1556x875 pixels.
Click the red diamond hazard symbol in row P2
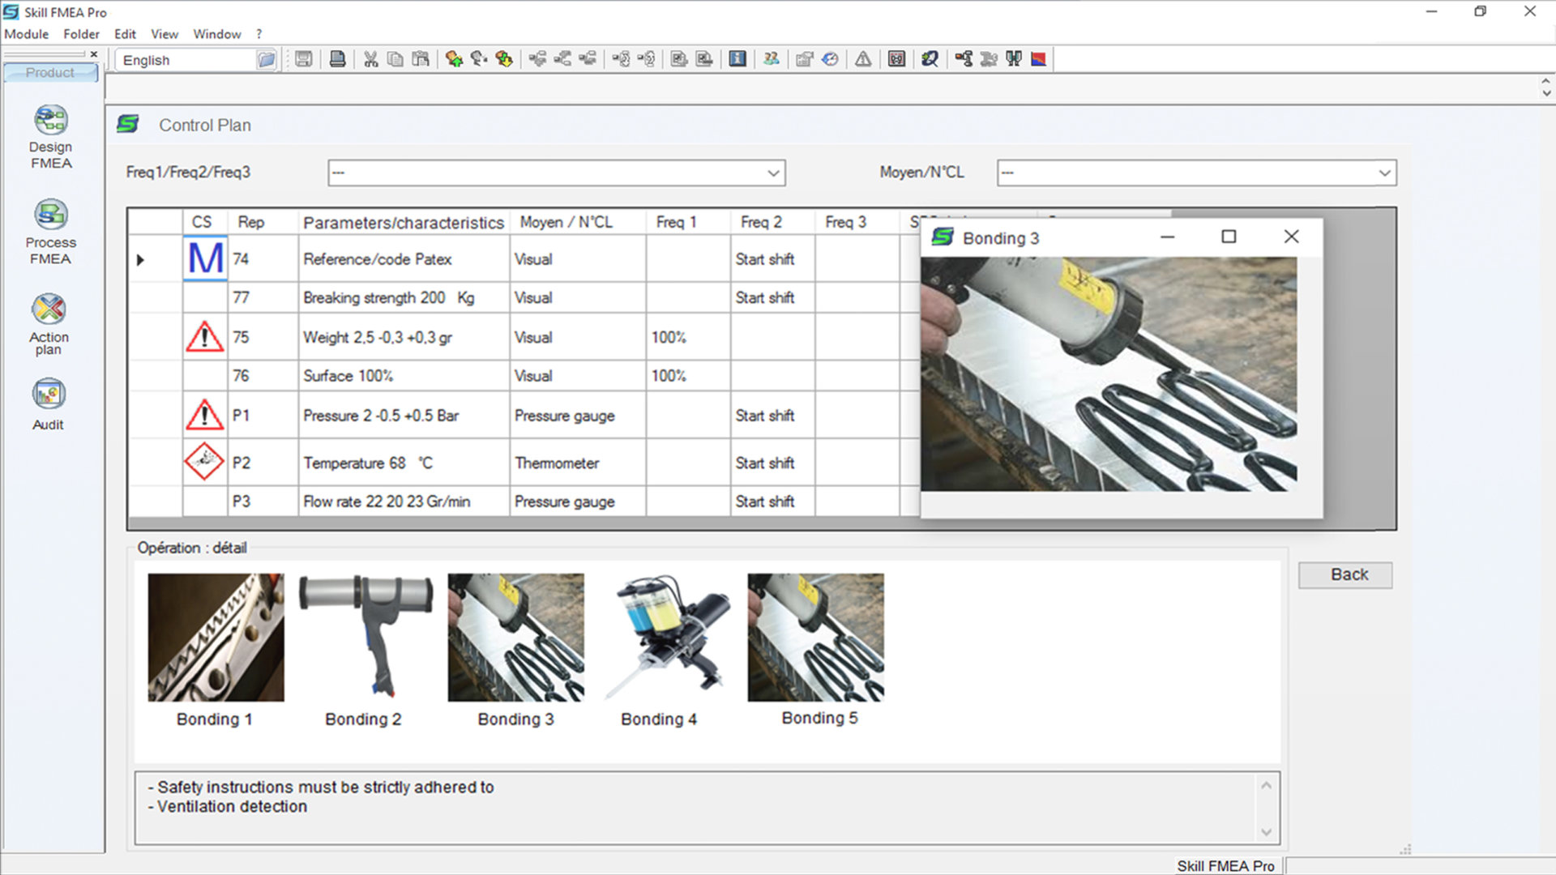(204, 461)
